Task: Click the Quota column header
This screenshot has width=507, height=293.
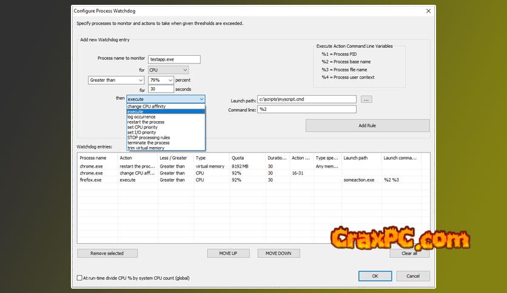Action: 247,158
